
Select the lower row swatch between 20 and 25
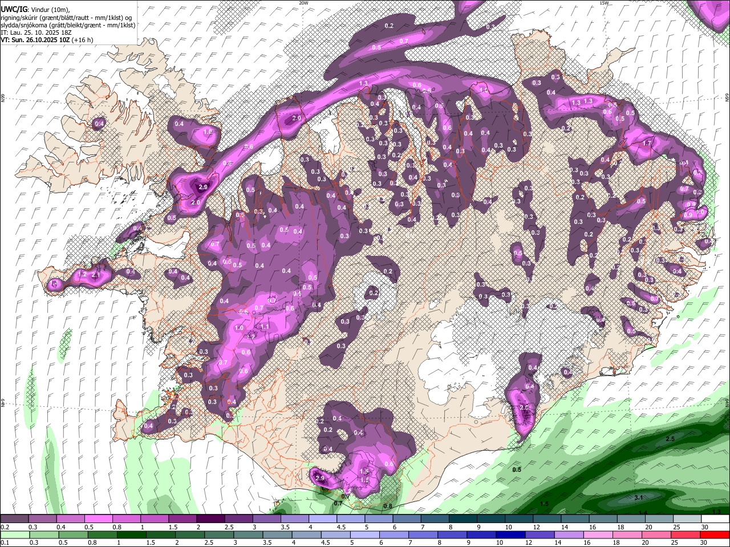pos(655,535)
